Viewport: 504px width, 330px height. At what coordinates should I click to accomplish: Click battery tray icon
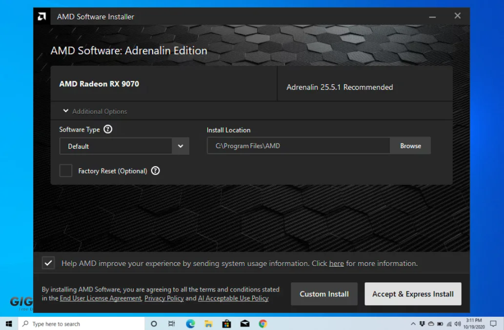[x=440, y=324]
